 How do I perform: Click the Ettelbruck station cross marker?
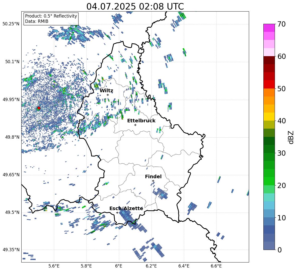[x=135, y=125]
